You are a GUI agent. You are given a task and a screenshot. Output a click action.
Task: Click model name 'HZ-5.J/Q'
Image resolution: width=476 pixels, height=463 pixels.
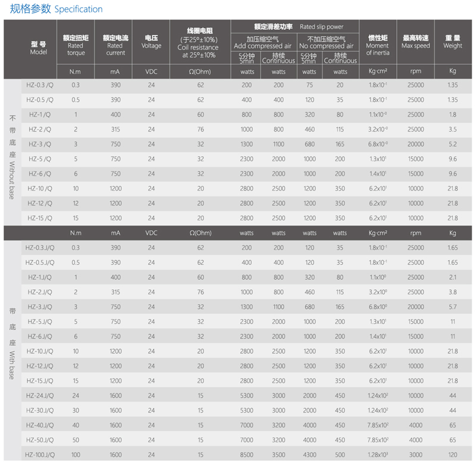click(40, 322)
